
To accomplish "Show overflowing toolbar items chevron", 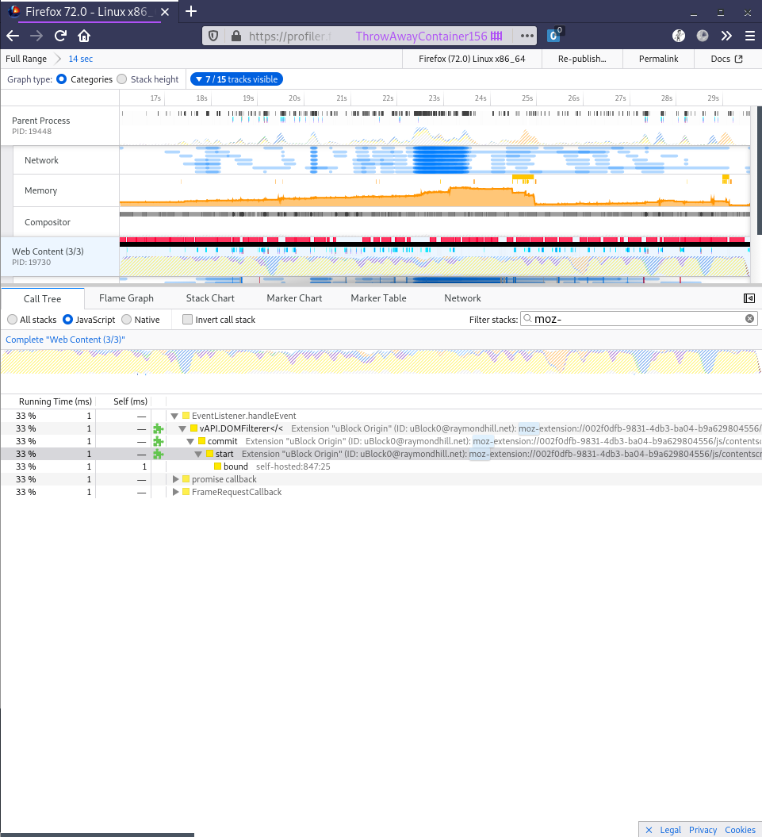I will (x=726, y=36).
